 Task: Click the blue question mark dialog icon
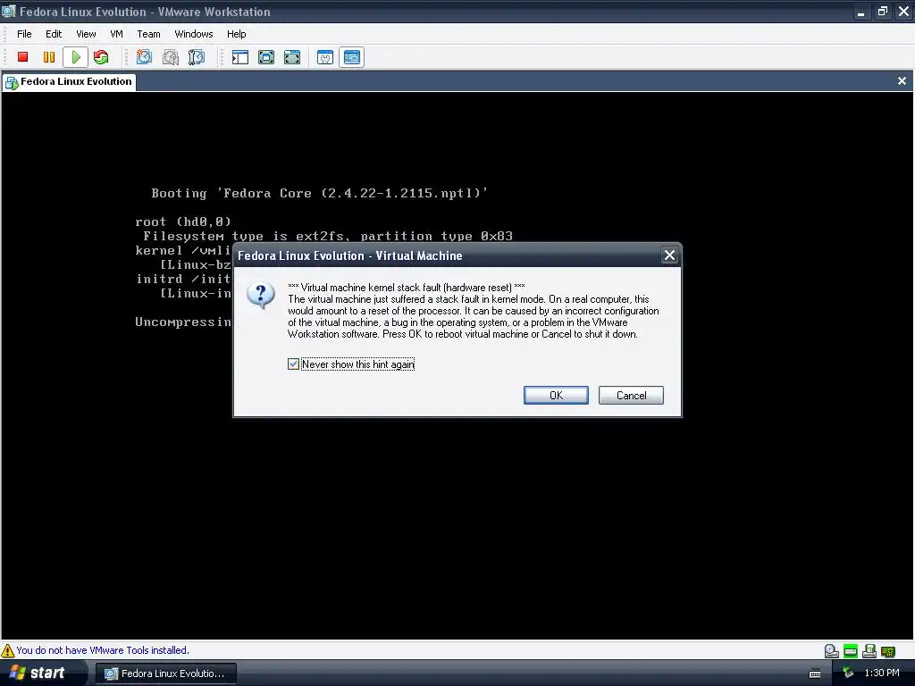[261, 295]
